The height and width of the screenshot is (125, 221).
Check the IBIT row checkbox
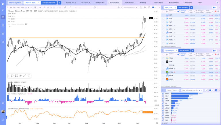pyautogui.click(x=163, y=15)
